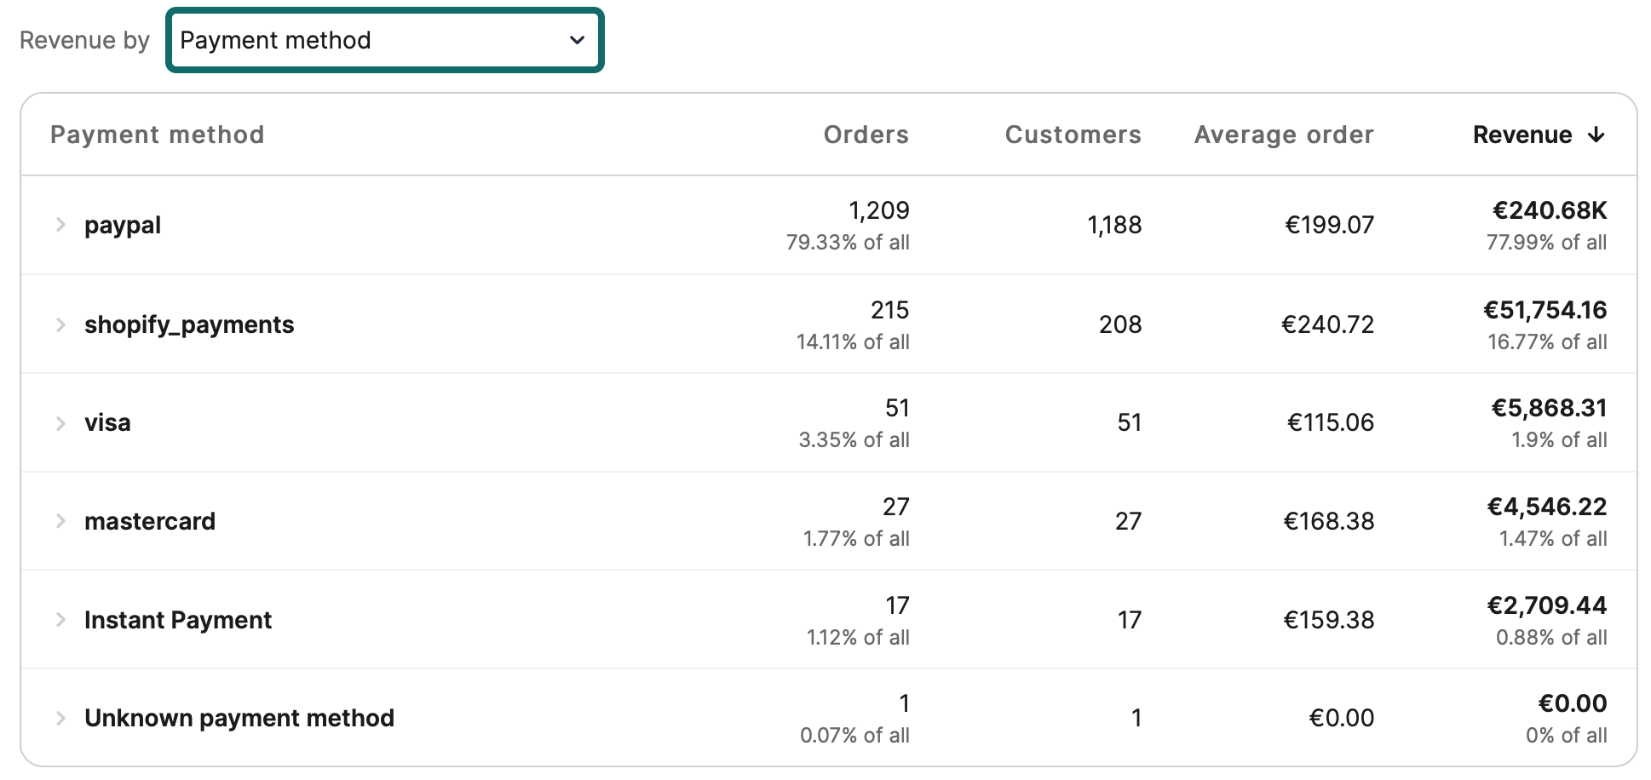Viewport: 1651px width, 780px height.
Task: Select the shopify_payments label
Action: click(x=190, y=324)
